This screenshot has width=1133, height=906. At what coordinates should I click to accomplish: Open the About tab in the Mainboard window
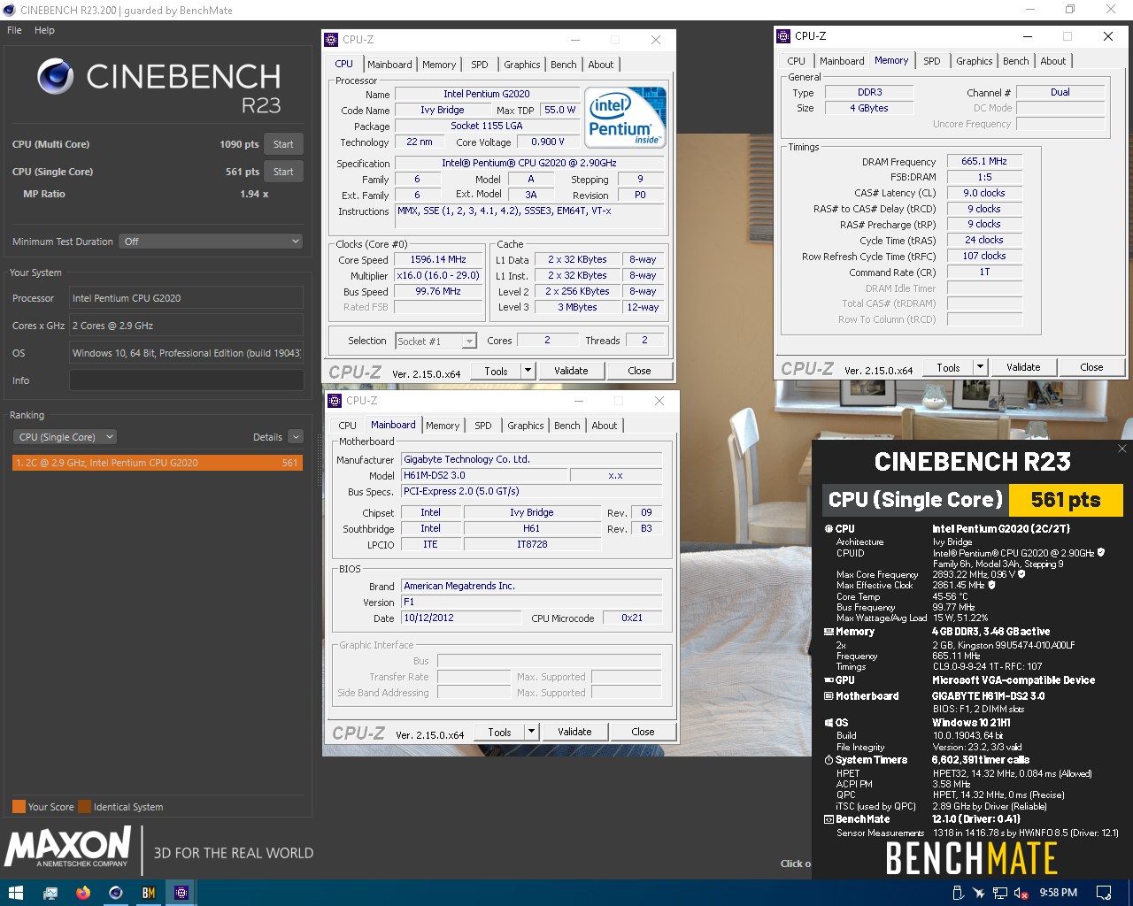pos(605,426)
